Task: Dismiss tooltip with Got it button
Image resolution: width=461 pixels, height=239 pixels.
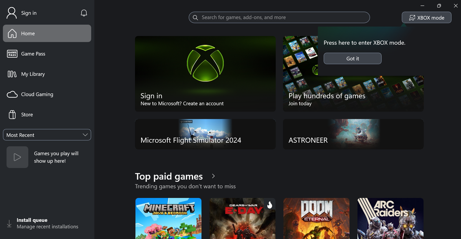Action: click(x=353, y=59)
